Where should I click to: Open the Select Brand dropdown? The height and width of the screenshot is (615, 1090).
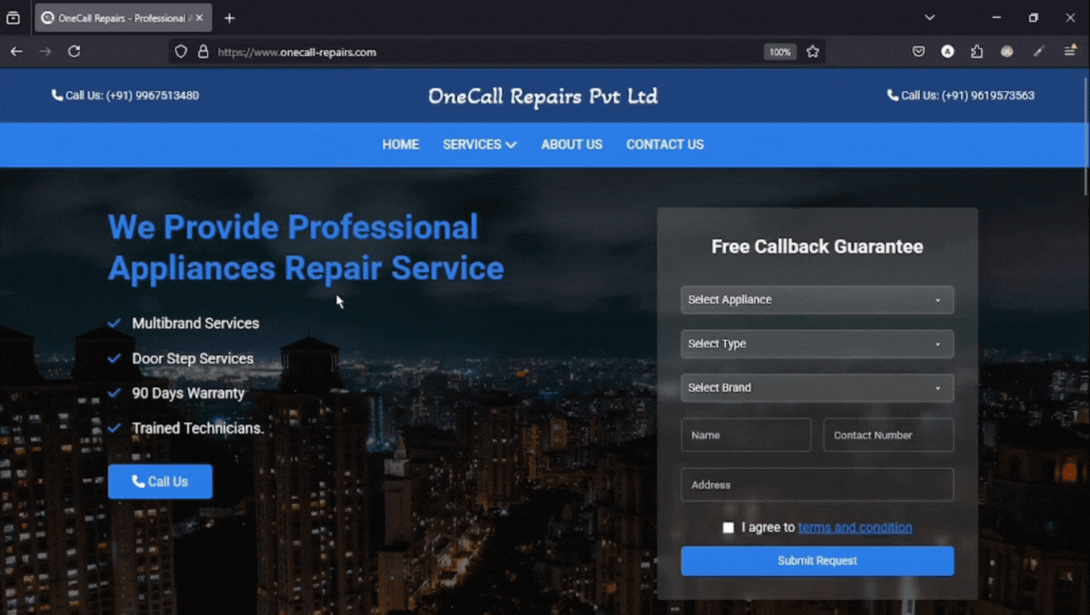[816, 387]
